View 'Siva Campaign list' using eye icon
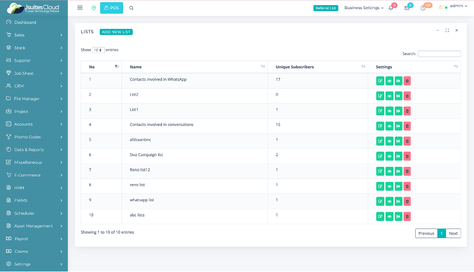The image size is (474, 272). tap(389, 156)
